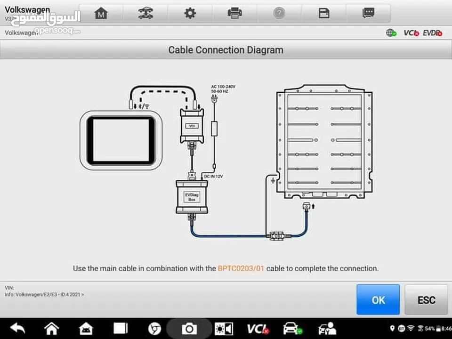Image resolution: width=452 pixels, height=339 pixels.
Task: Tap the location pin status icon
Action: click(392, 328)
